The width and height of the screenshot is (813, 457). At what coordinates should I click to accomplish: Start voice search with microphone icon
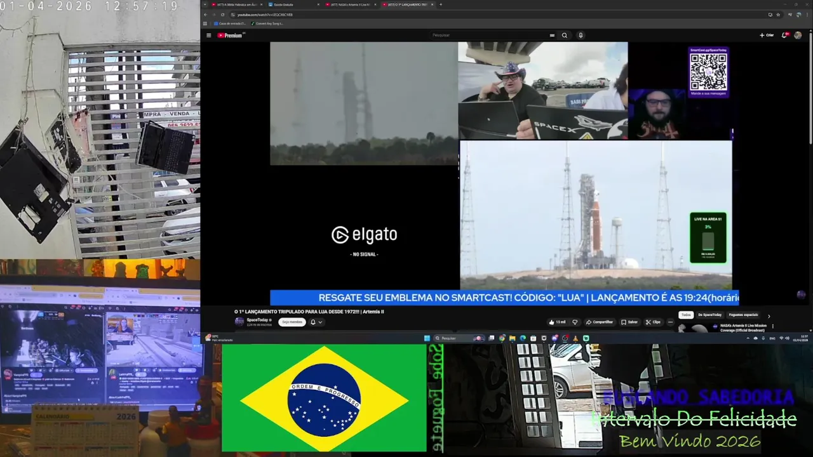pyautogui.click(x=581, y=36)
